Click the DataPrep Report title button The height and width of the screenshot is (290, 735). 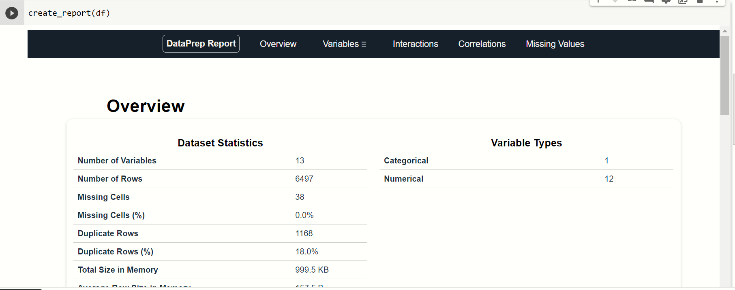pos(201,44)
